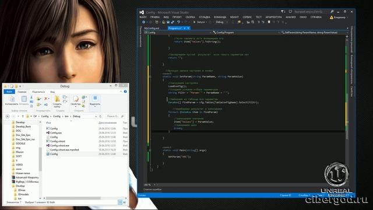Click the blue Help icon in Explorer ribbon
The width and height of the screenshot is (373, 210).
(125, 92)
